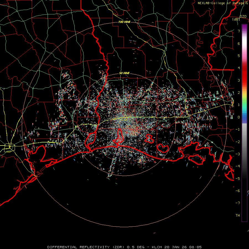Click the "50 NMI" range ring label

pos(124,73)
